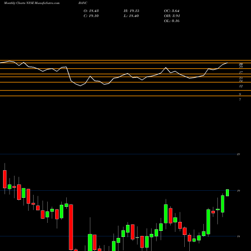Screen dimensions: 251x251
Task: Click the '17' label on the upper line chart axis
Action: tap(241, 72)
